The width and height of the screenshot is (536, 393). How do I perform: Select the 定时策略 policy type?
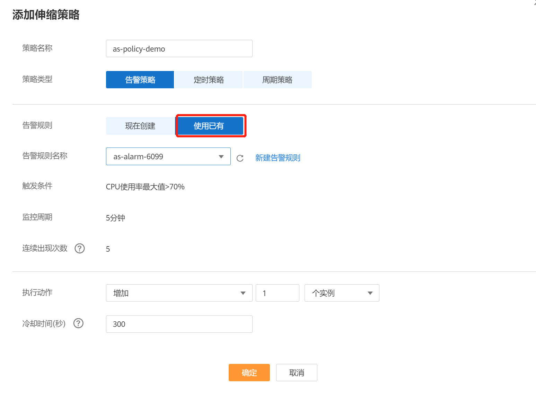pos(209,80)
